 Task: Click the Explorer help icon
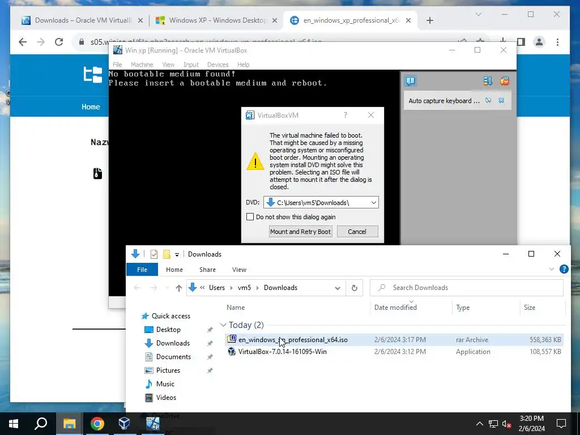point(564,269)
